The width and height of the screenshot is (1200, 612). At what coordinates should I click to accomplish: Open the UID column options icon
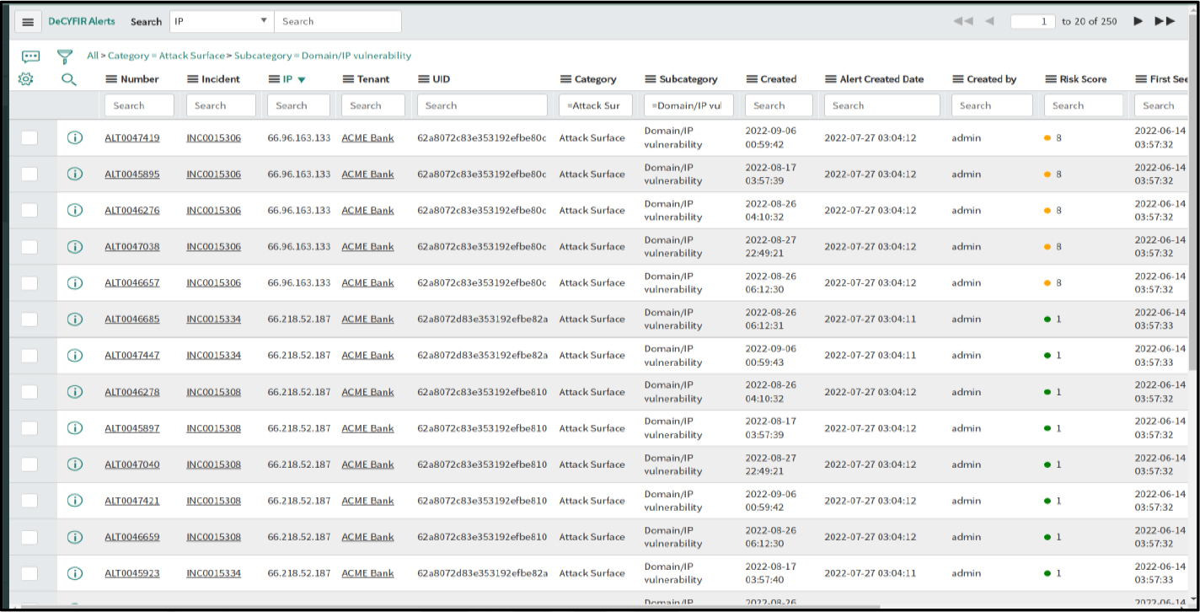[425, 79]
